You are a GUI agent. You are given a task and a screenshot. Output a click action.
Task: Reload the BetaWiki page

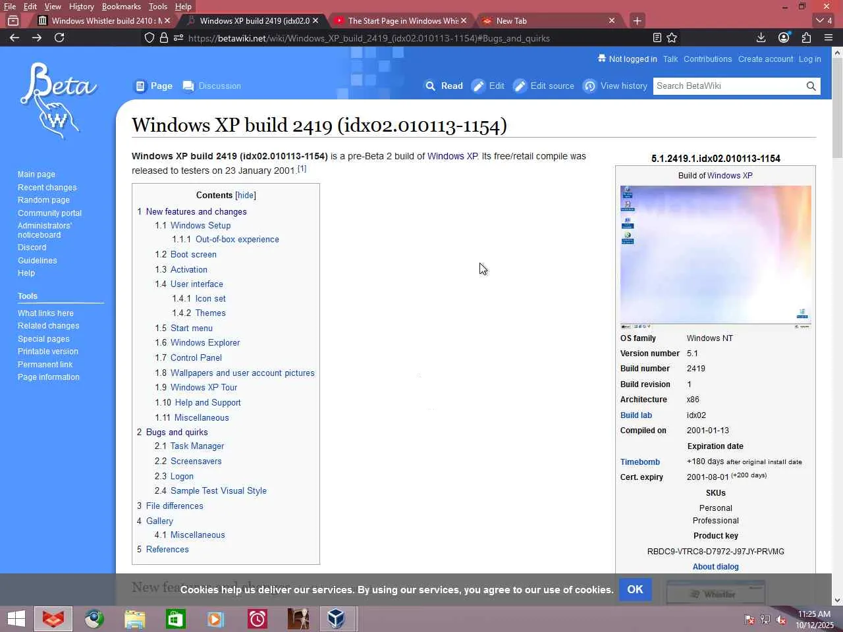point(59,38)
